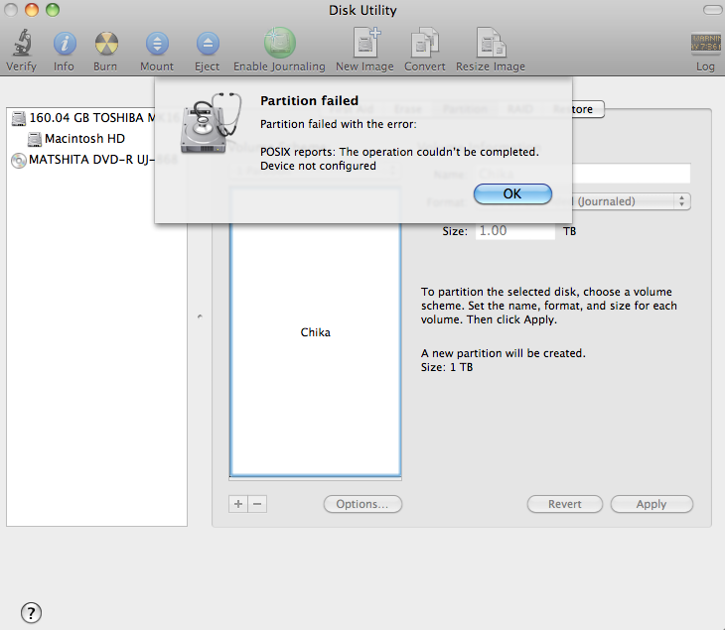Click the TOSHIBA hard disk icon

click(19, 118)
